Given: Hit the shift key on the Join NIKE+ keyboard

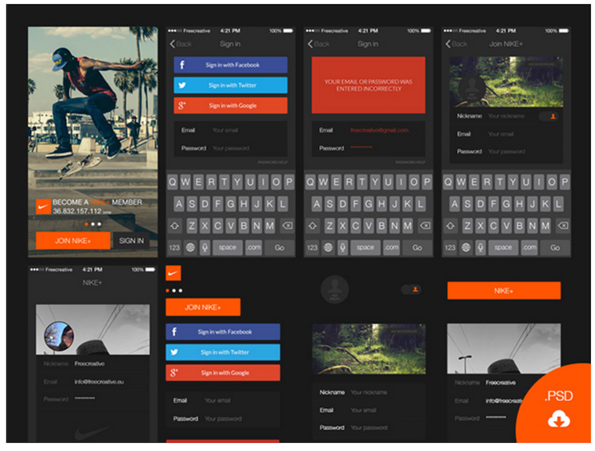Looking at the screenshot, I should pos(451,226).
